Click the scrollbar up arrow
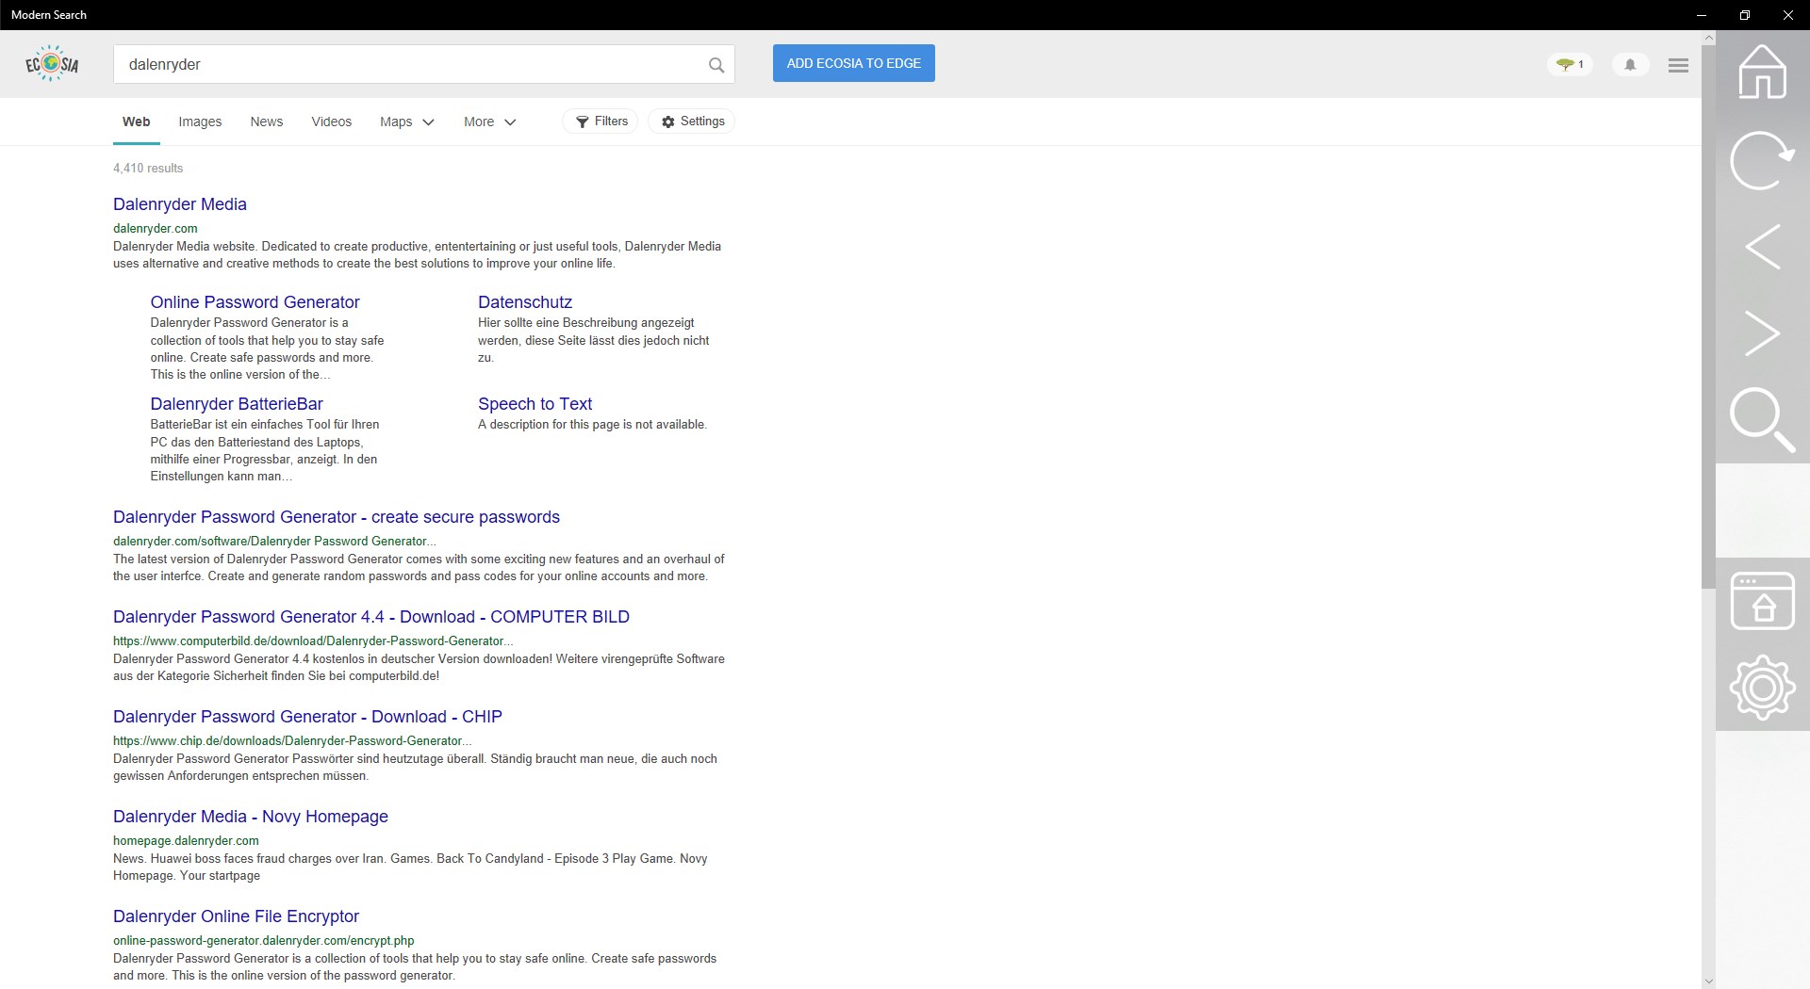This screenshot has width=1810, height=989. coord(1708,38)
